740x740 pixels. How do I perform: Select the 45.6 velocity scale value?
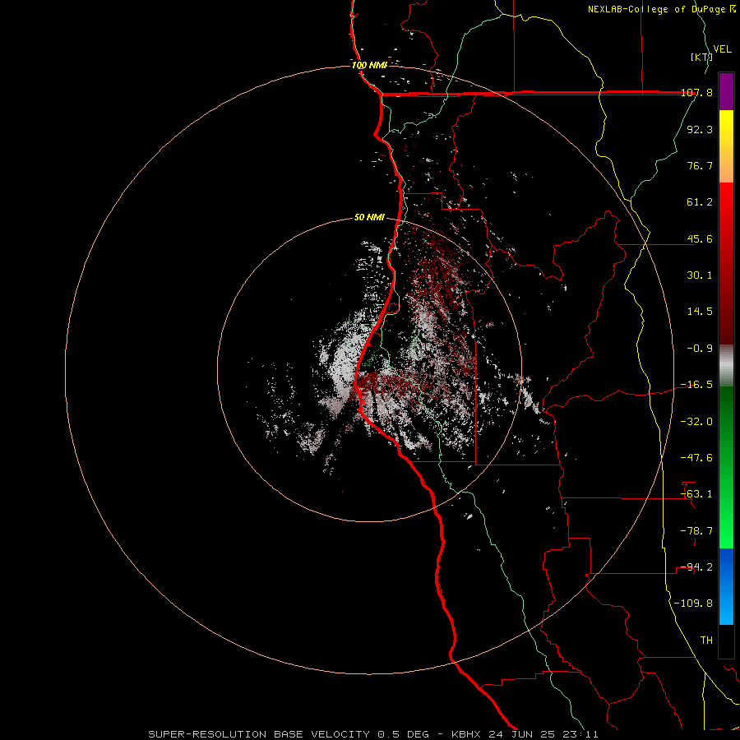(700, 238)
